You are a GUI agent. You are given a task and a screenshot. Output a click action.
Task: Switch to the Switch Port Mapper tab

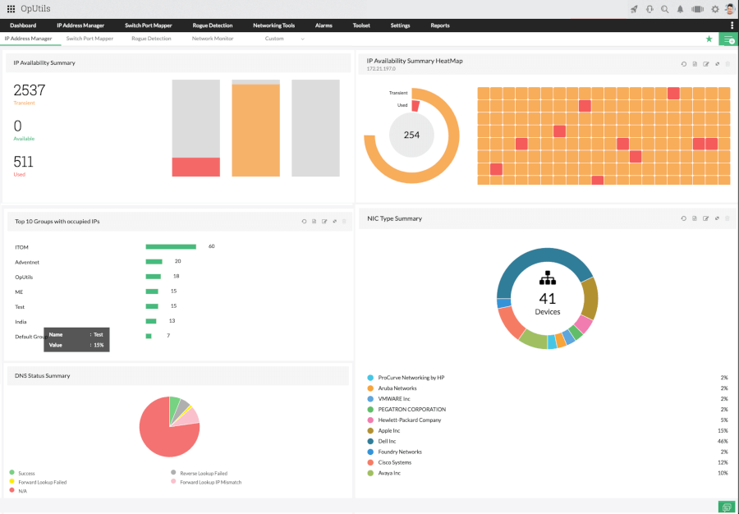click(x=90, y=39)
